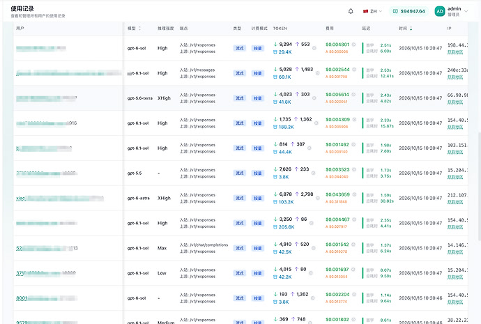Click 获取地区 under IP 14.146
The width and height of the screenshot is (481, 324).
pos(455,252)
